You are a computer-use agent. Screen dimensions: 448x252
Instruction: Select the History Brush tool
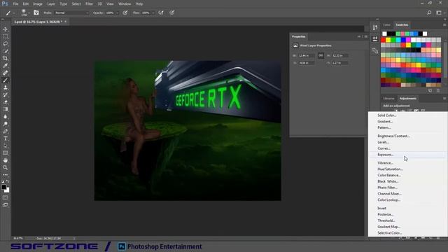[5, 95]
